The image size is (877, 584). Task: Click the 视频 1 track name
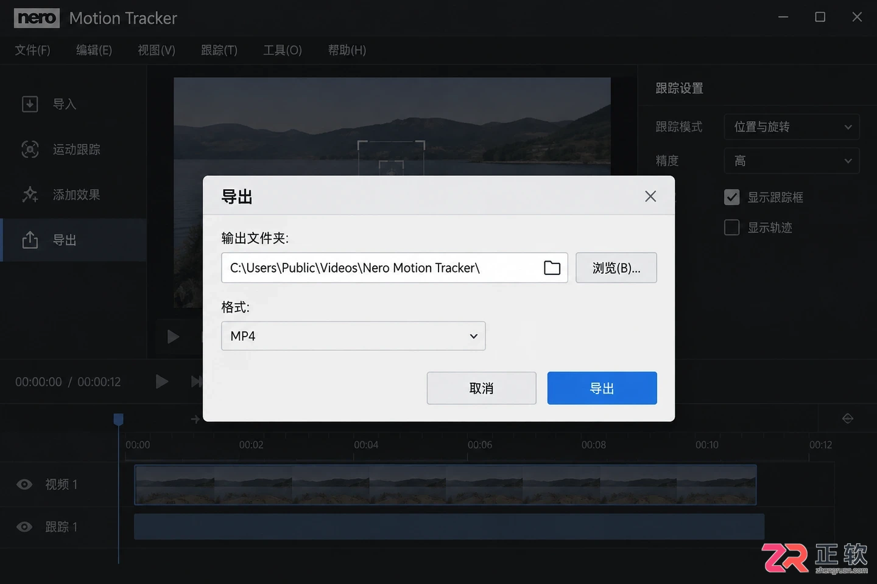pos(62,484)
